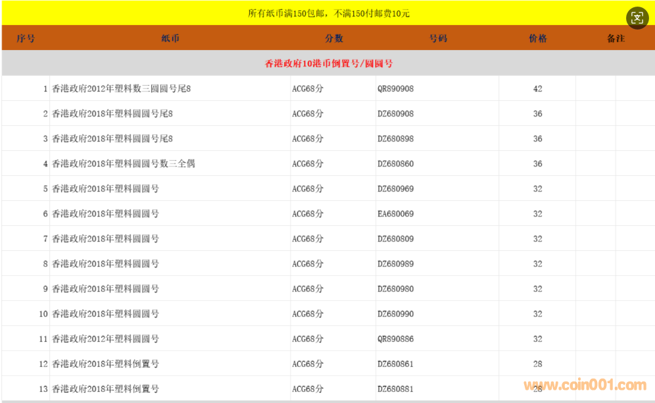Click the red 香港政府10港币倒置号/圆圆号 section title
The image size is (655, 403).
(x=328, y=64)
